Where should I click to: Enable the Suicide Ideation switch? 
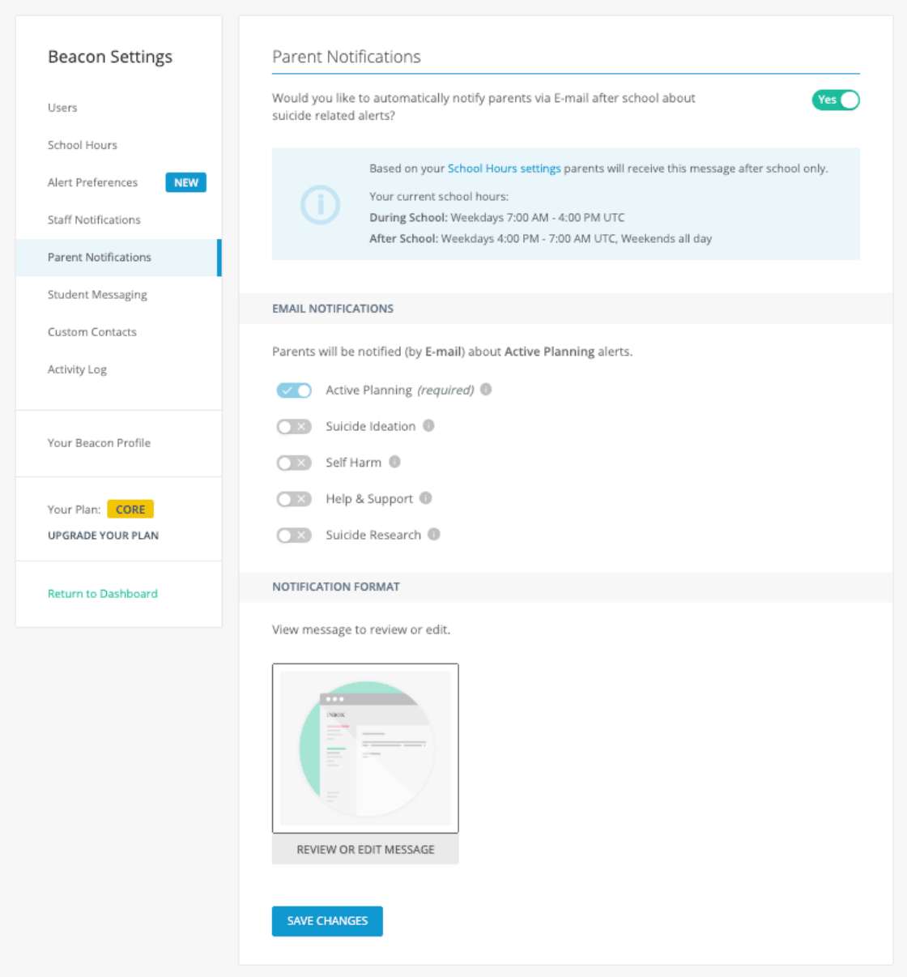tap(294, 426)
